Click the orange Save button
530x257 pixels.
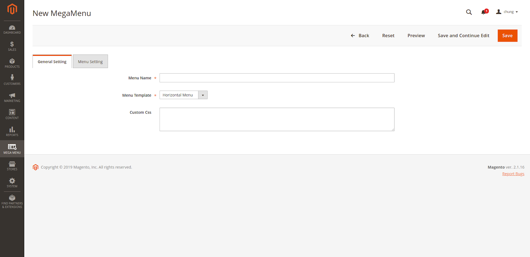click(x=507, y=36)
